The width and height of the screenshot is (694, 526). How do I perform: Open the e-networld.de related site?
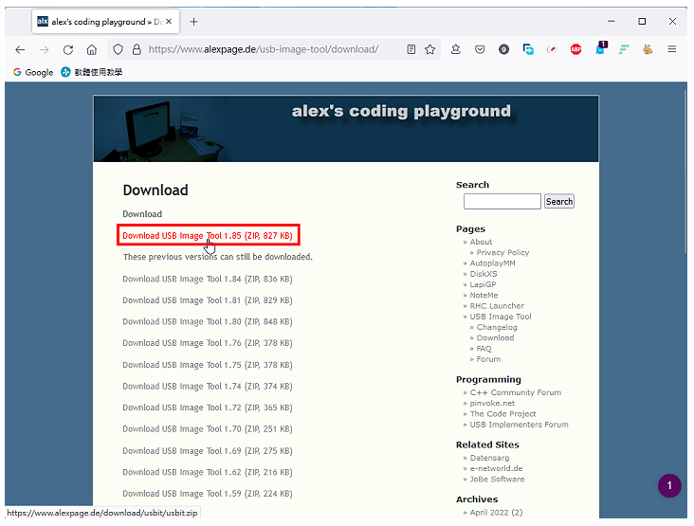click(x=496, y=468)
